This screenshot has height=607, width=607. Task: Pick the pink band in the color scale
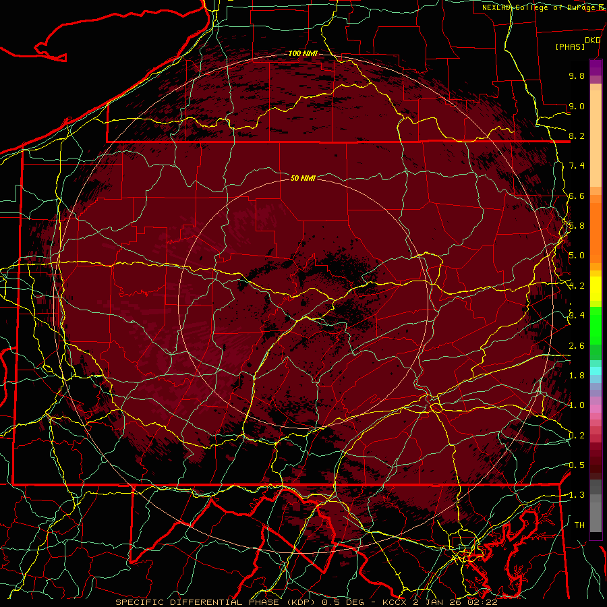[596, 409]
